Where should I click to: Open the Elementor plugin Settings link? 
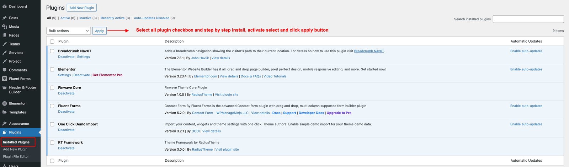(64, 75)
